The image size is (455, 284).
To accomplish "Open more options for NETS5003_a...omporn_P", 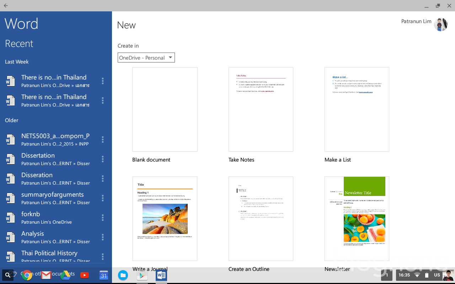I will click(103, 140).
